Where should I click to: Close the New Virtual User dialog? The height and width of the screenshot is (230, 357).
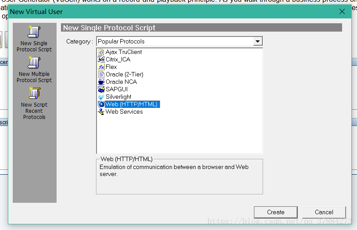pos(342,12)
